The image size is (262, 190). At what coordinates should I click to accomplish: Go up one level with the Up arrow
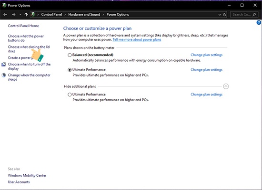point(26,15)
